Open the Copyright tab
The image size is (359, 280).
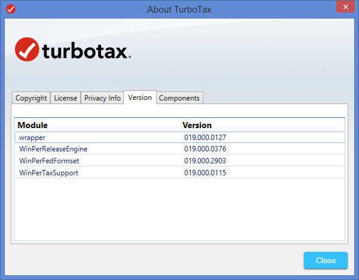click(x=31, y=98)
